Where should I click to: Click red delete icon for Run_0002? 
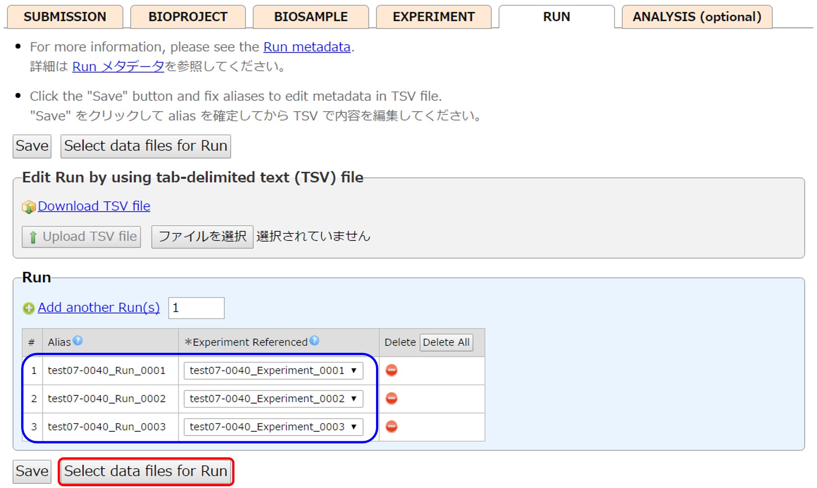pos(391,398)
